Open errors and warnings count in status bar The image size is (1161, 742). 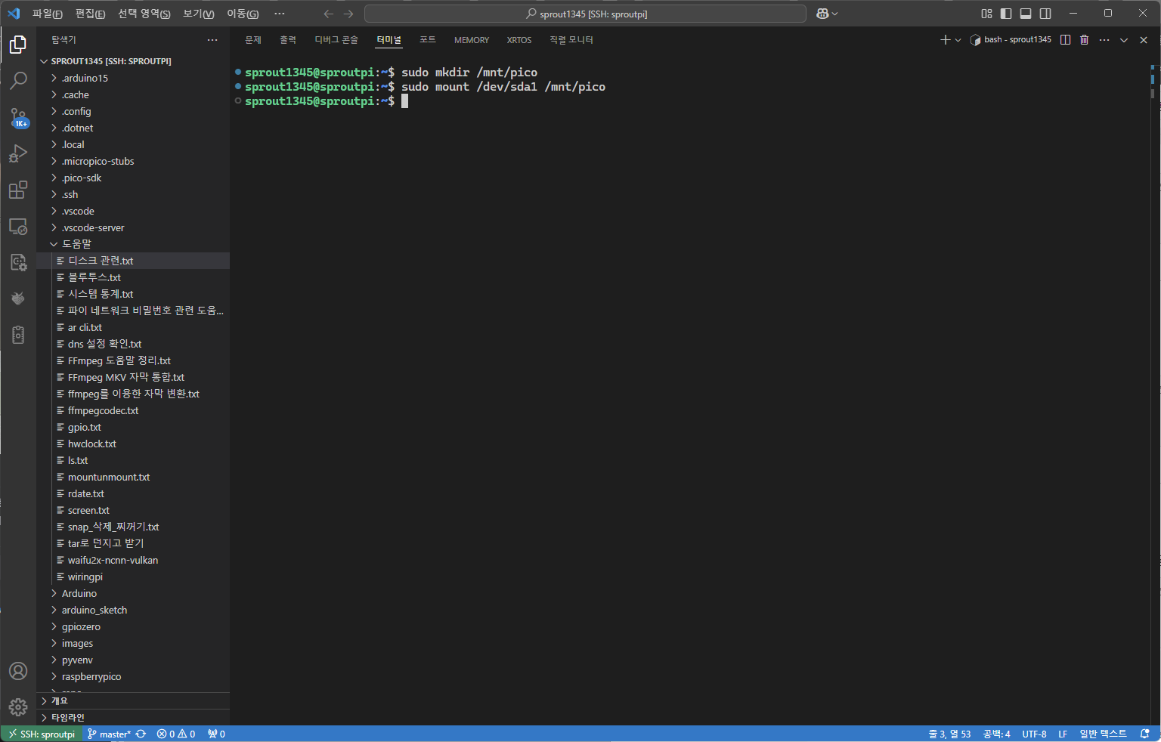(176, 734)
